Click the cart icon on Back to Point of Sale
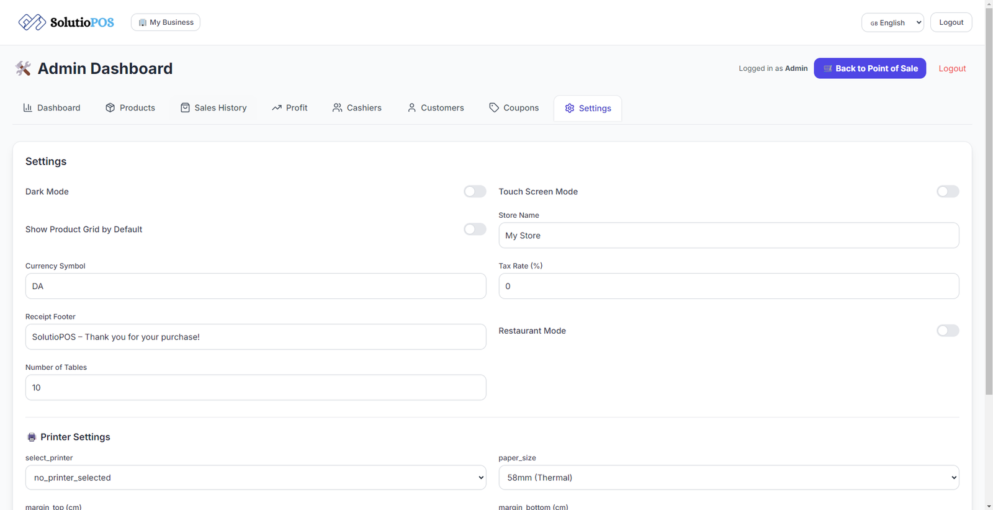This screenshot has width=993, height=510. pyautogui.click(x=827, y=68)
